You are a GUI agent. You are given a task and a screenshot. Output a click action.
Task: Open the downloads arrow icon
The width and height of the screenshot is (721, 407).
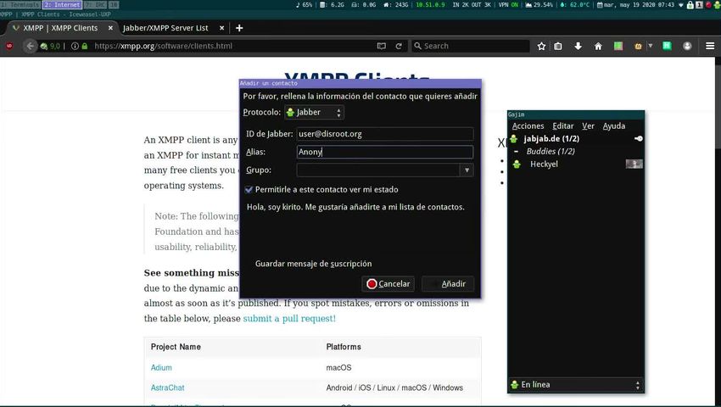click(578, 46)
